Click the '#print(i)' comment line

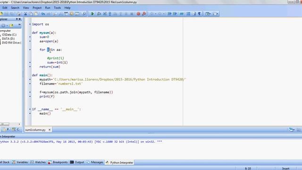56,58
